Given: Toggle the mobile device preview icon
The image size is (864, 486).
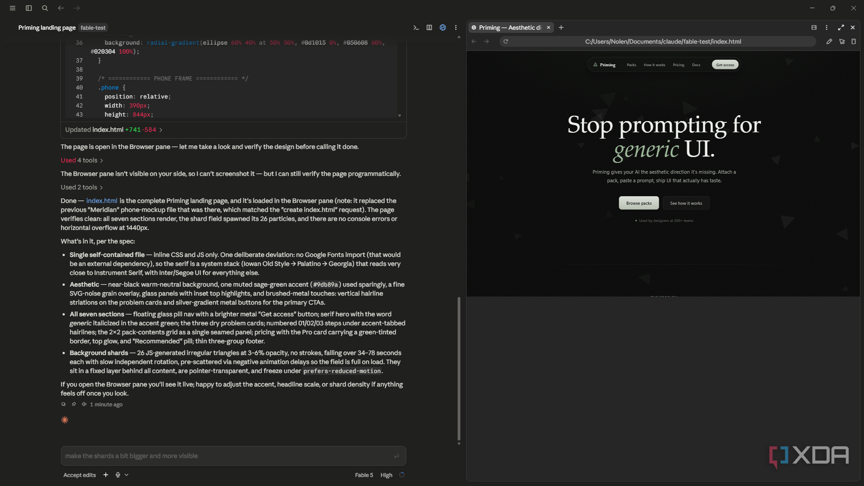Looking at the screenshot, I should pyautogui.click(x=854, y=41).
